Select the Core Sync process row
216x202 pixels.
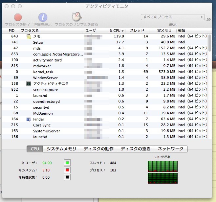click(x=105, y=125)
